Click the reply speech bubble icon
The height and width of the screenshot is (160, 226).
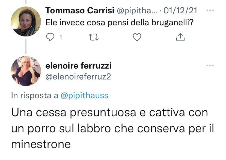pyautogui.click(x=50, y=37)
